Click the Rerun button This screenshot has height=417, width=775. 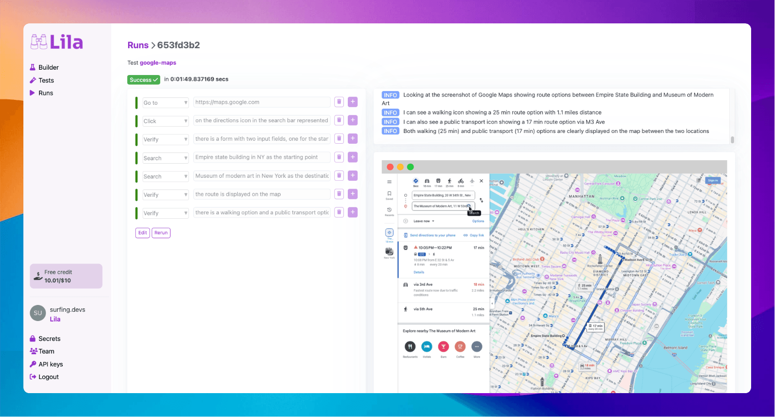click(161, 233)
